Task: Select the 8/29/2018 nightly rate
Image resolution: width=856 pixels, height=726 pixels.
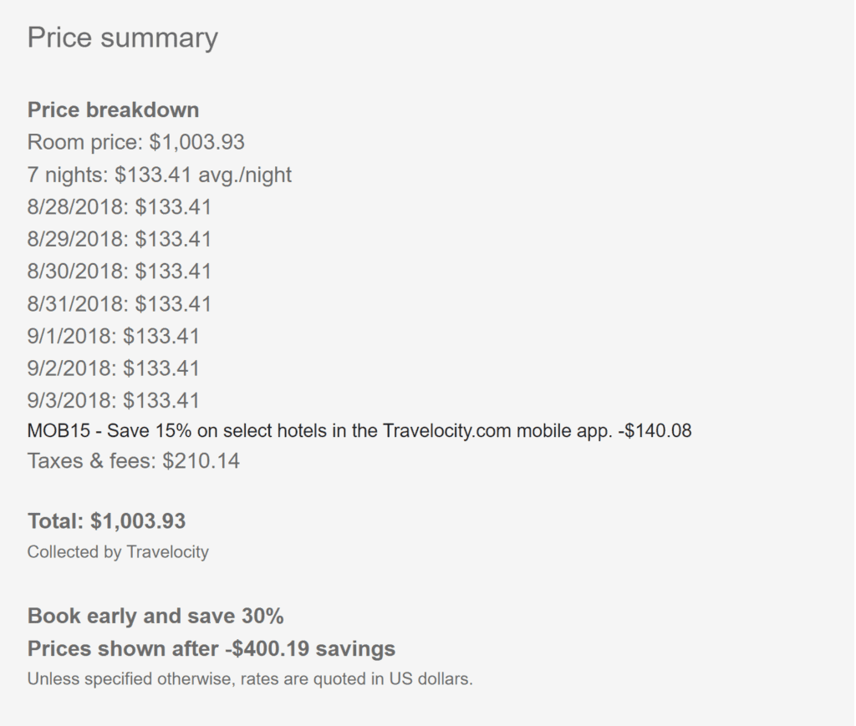Action: coord(120,240)
